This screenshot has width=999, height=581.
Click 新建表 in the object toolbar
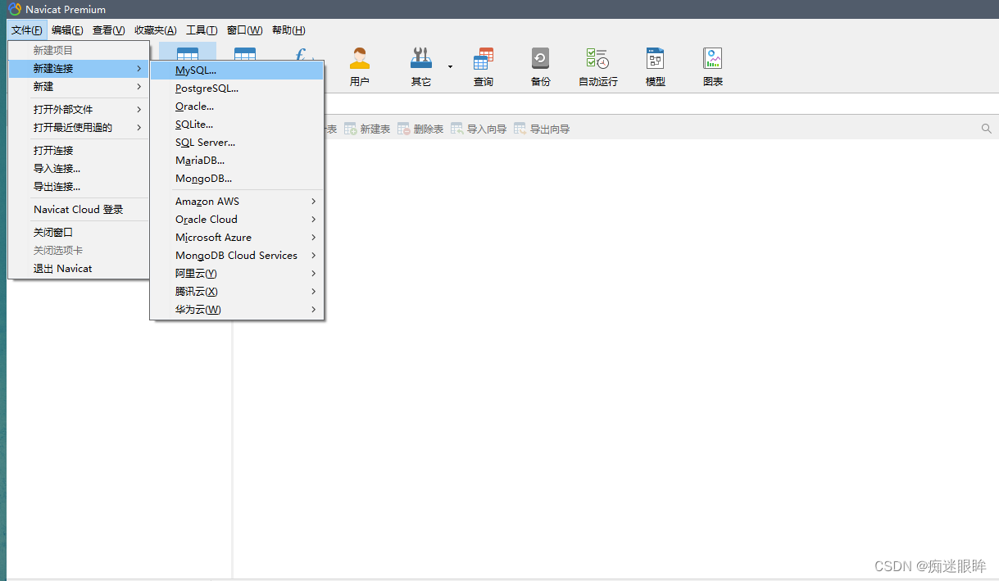click(367, 129)
